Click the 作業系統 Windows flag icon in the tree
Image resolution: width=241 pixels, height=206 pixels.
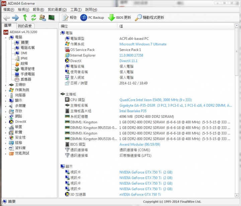(11, 90)
